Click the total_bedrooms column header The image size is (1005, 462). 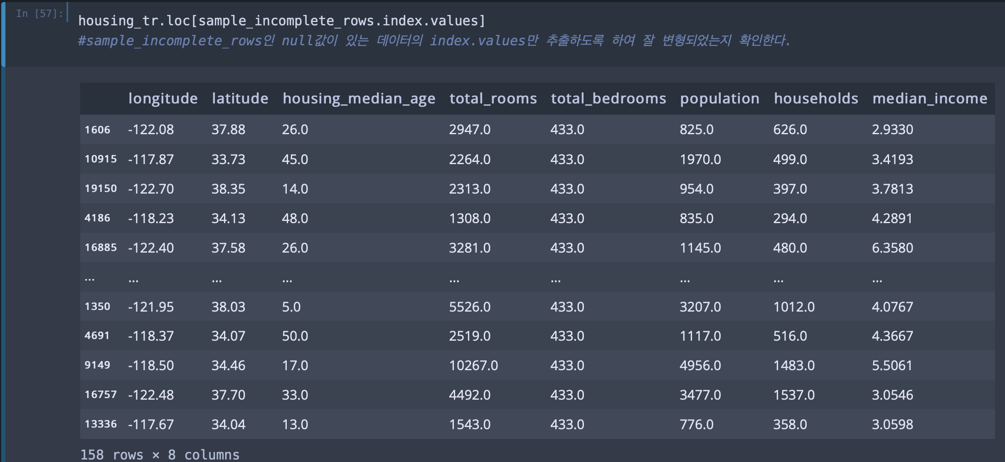tap(608, 98)
